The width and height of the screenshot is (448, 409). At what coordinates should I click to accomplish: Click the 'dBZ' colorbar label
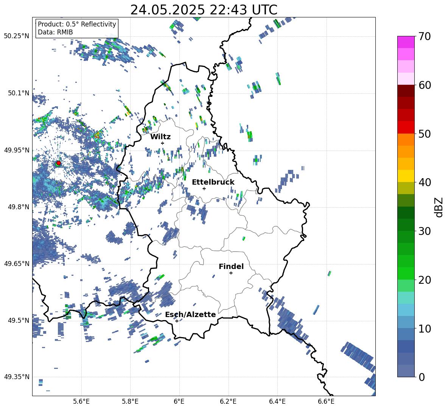pyautogui.click(x=439, y=207)
